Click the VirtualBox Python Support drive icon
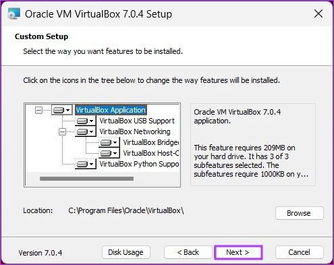 click(82, 164)
